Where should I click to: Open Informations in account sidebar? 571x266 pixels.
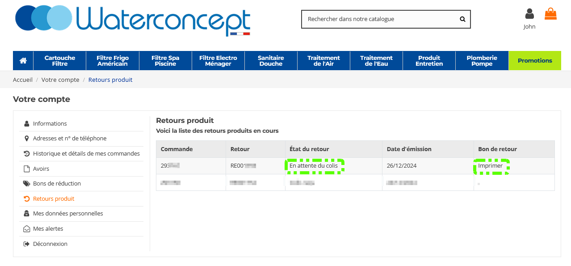(x=50, y=124)
